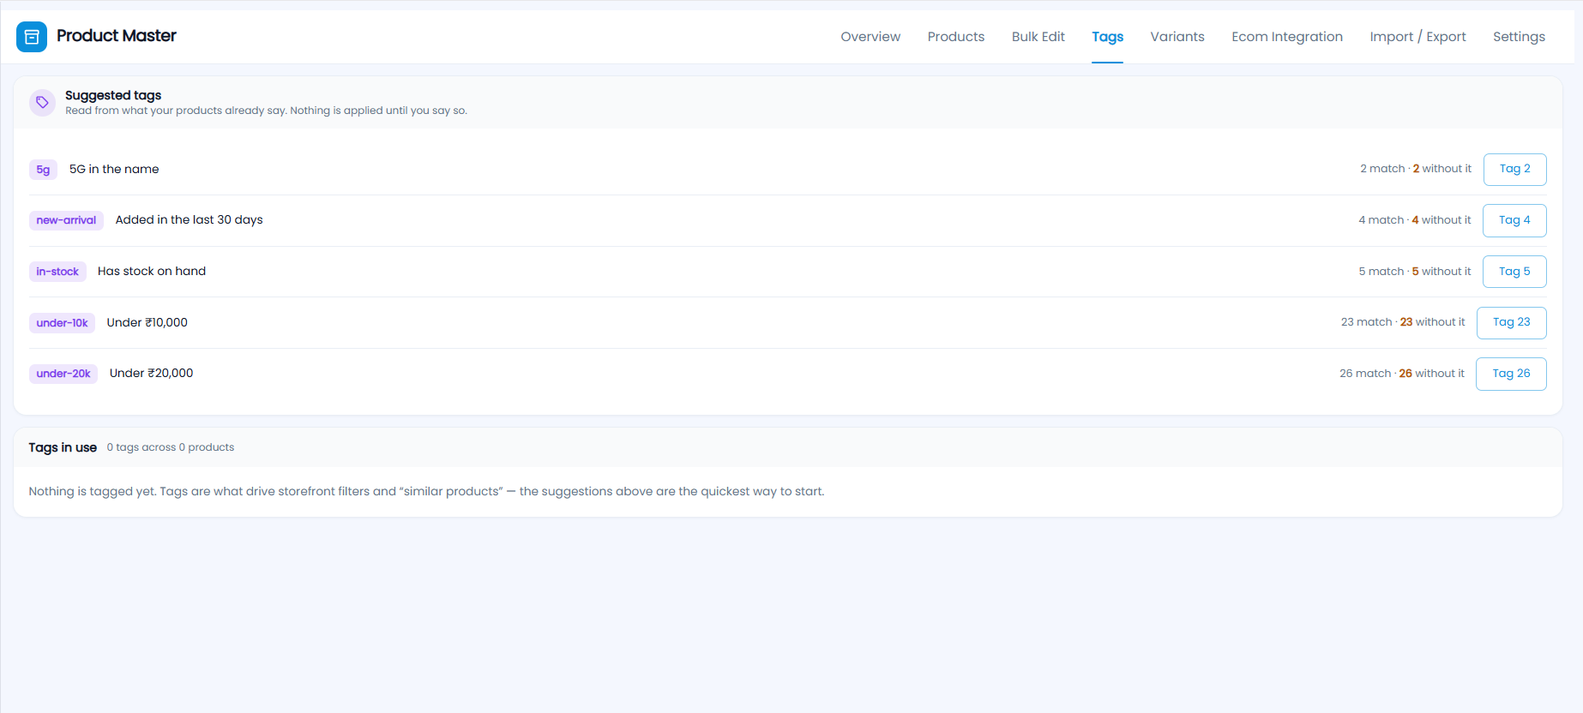
Task: Click '4 match · 4 without it' text
Action: 1415,220
